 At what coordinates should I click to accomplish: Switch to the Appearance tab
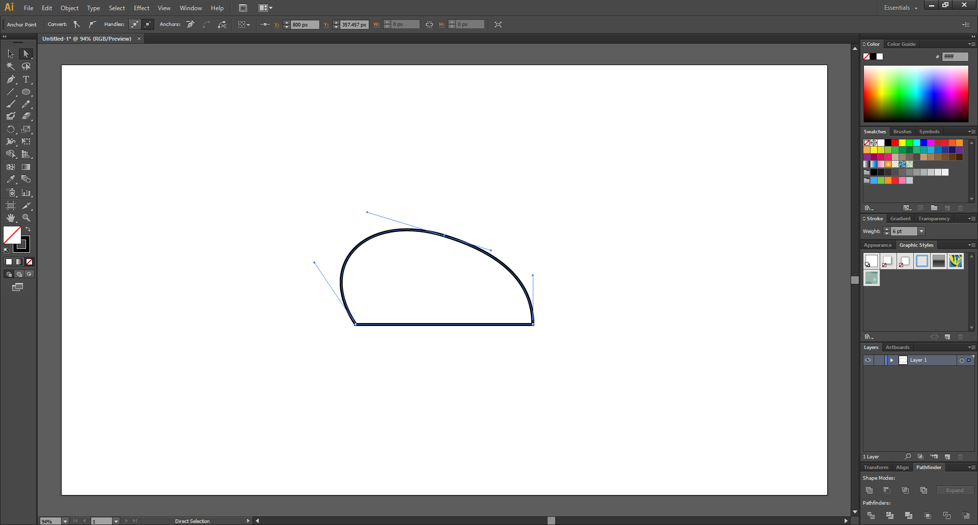[878, 245]
